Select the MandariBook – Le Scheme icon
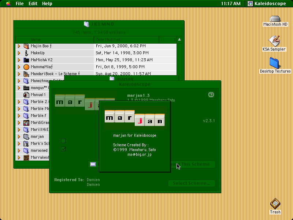 [x=26, y=74]
